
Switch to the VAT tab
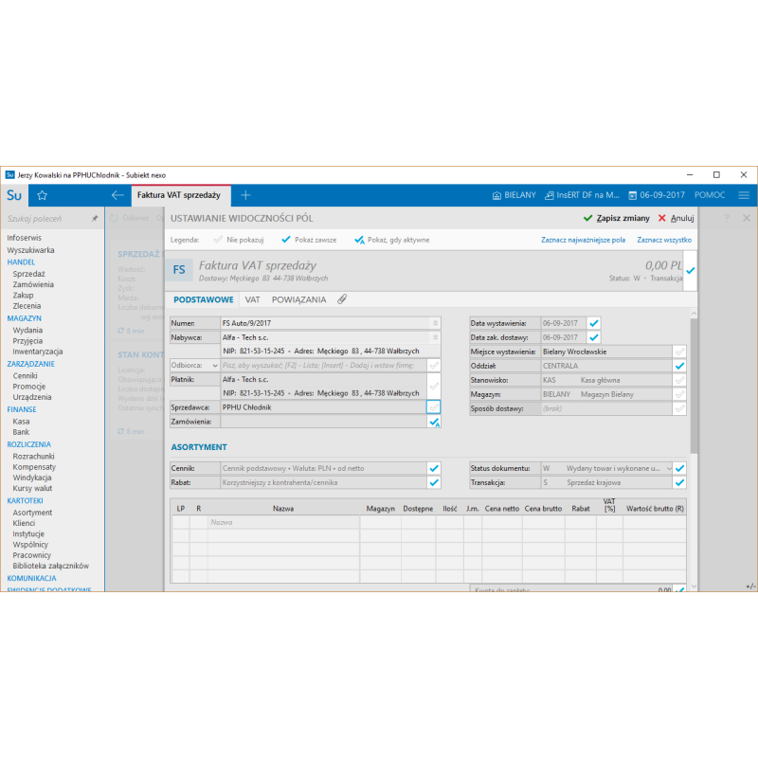point(252,299)
